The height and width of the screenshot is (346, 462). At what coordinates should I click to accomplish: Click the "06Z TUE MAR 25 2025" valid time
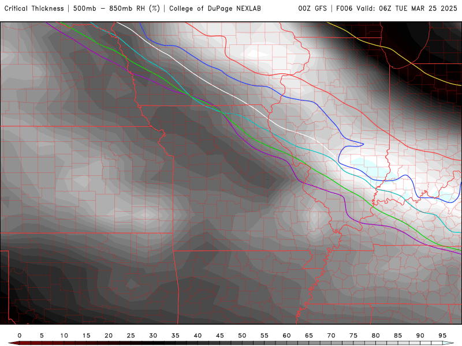(x=418, y=9)
